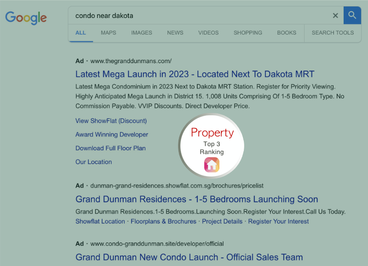
Task: Open the SHOPPING tab
Action: click(x=248, y=33)
